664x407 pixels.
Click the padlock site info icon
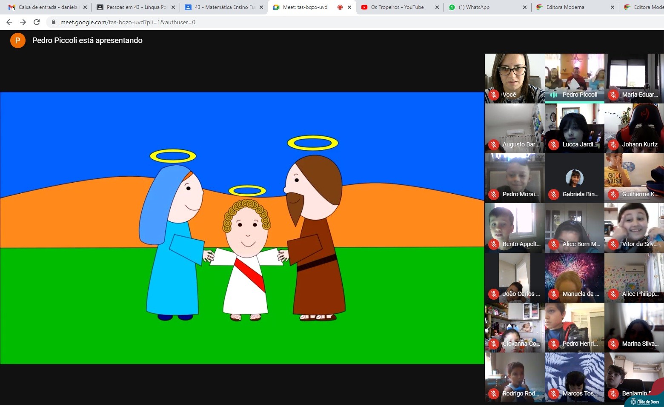[53, 22]
